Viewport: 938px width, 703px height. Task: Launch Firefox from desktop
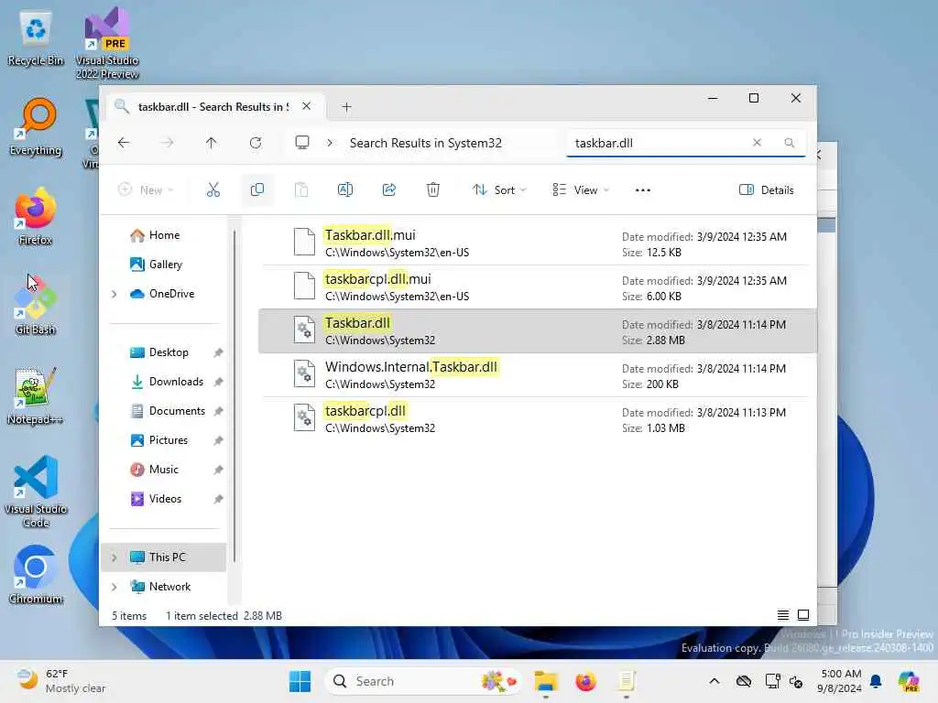(36, 216)
